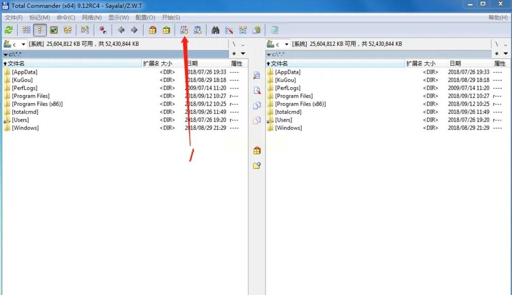
Task: Sort left panel by 属性 column header
Action: pyautogui.click(x=239, y=63)
